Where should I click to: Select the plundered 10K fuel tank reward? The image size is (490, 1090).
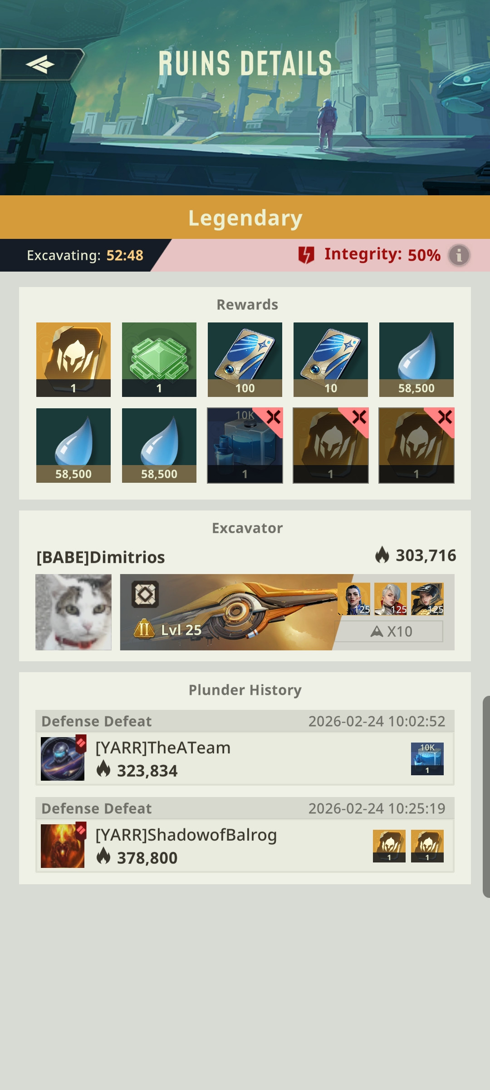(x=245, y=446)
